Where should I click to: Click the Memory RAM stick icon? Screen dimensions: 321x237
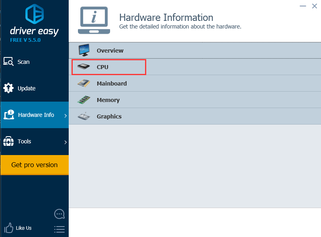tap(84, 100)
